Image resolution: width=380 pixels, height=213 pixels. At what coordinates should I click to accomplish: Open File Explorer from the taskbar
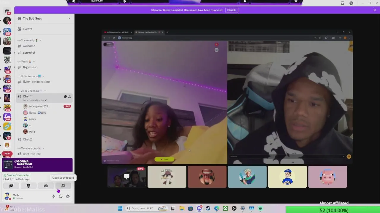pyautogui.click(x=182, y=208)
